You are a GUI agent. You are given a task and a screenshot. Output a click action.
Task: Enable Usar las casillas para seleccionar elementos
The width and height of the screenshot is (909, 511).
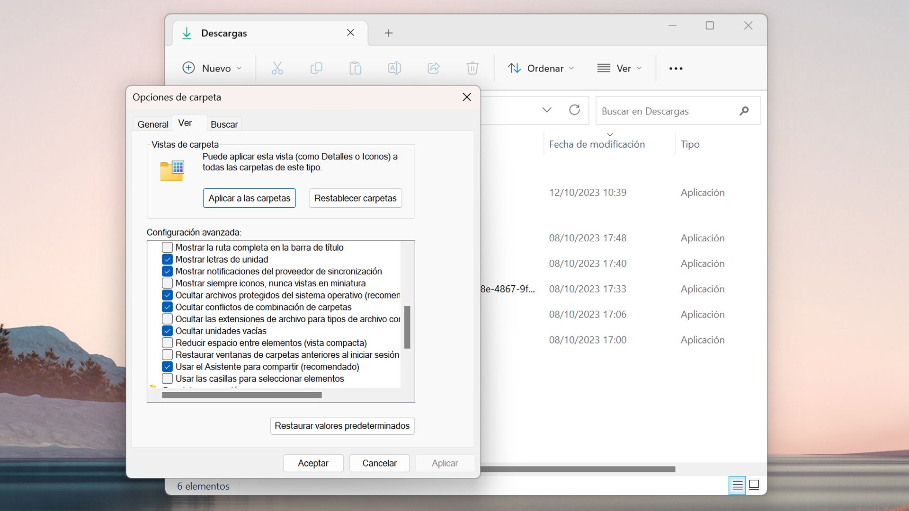coord(167,379)
